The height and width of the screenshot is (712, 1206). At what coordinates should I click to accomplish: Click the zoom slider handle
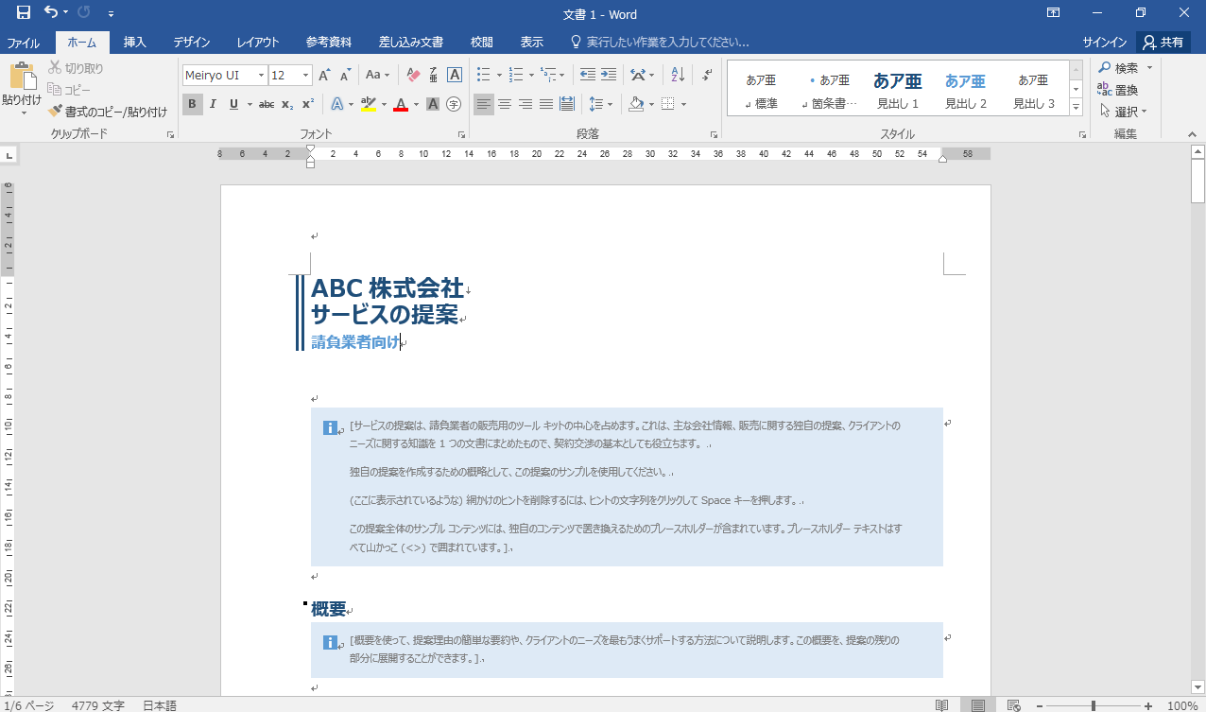click(x=1094, y=705)
